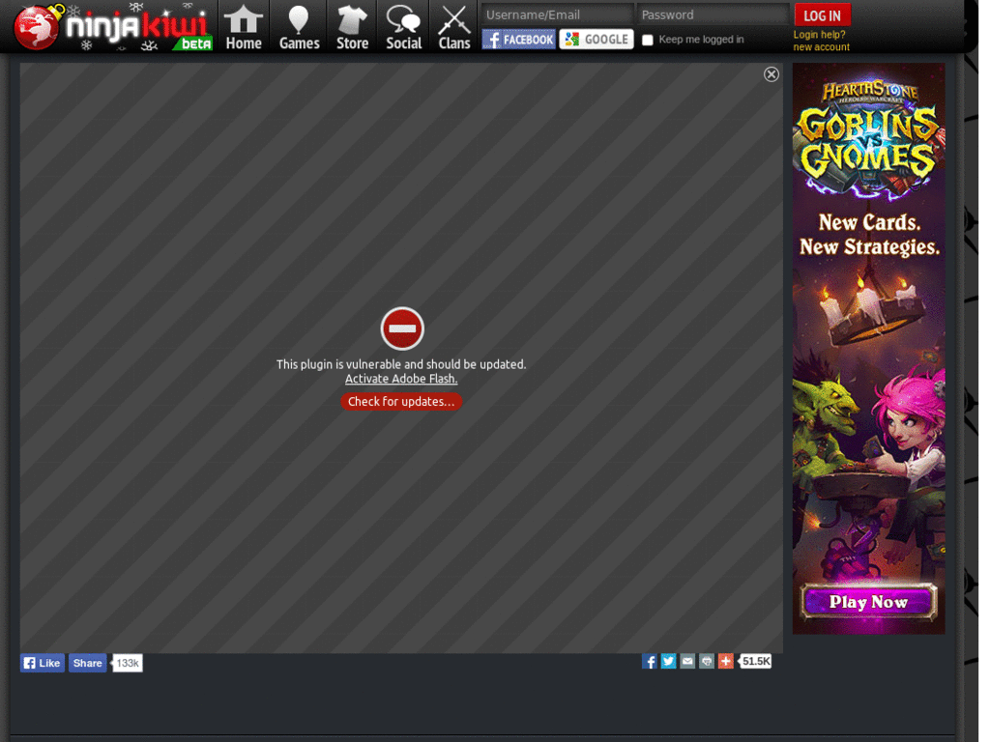Click the new account link
Viewport: 990px width, 742px height.
822,46
